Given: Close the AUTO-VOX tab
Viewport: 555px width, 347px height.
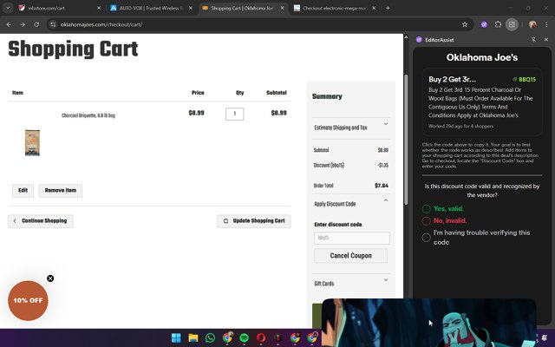Looking at the screenshot, I should coord(191,8).
